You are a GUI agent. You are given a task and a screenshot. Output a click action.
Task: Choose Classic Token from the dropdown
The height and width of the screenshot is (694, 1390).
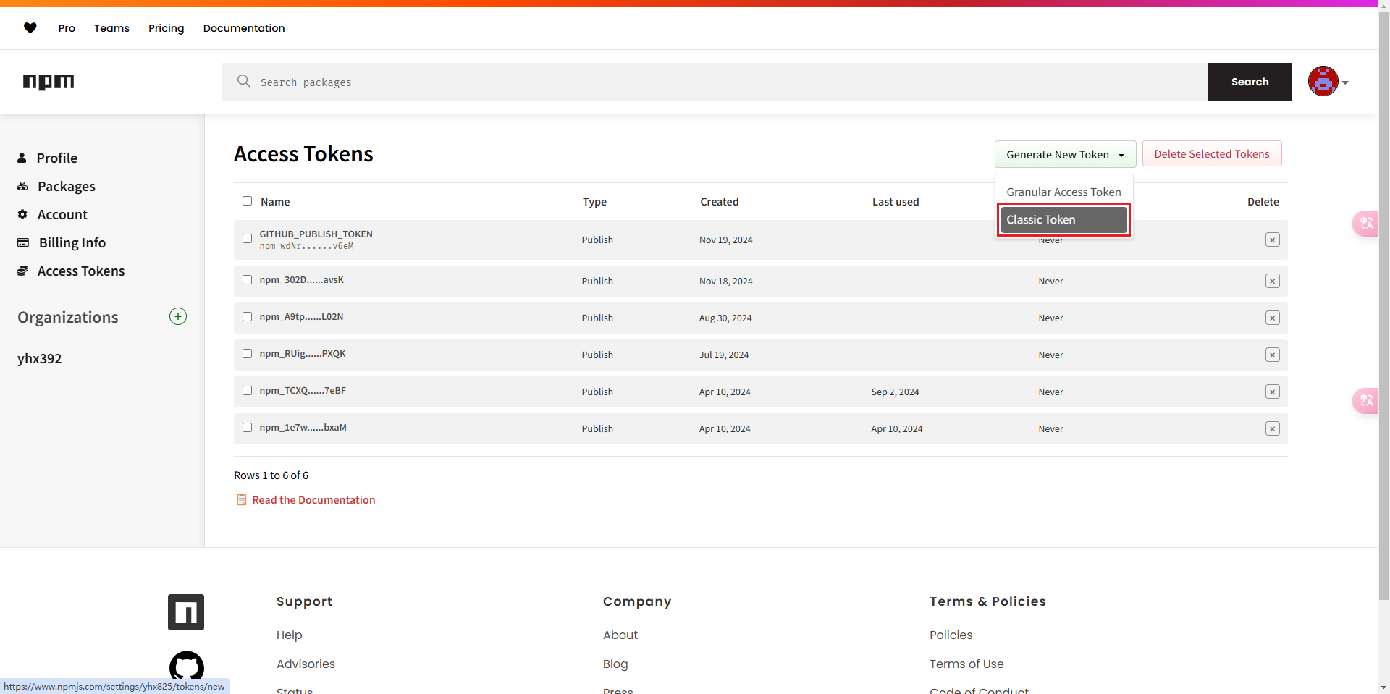[1063, 220]
